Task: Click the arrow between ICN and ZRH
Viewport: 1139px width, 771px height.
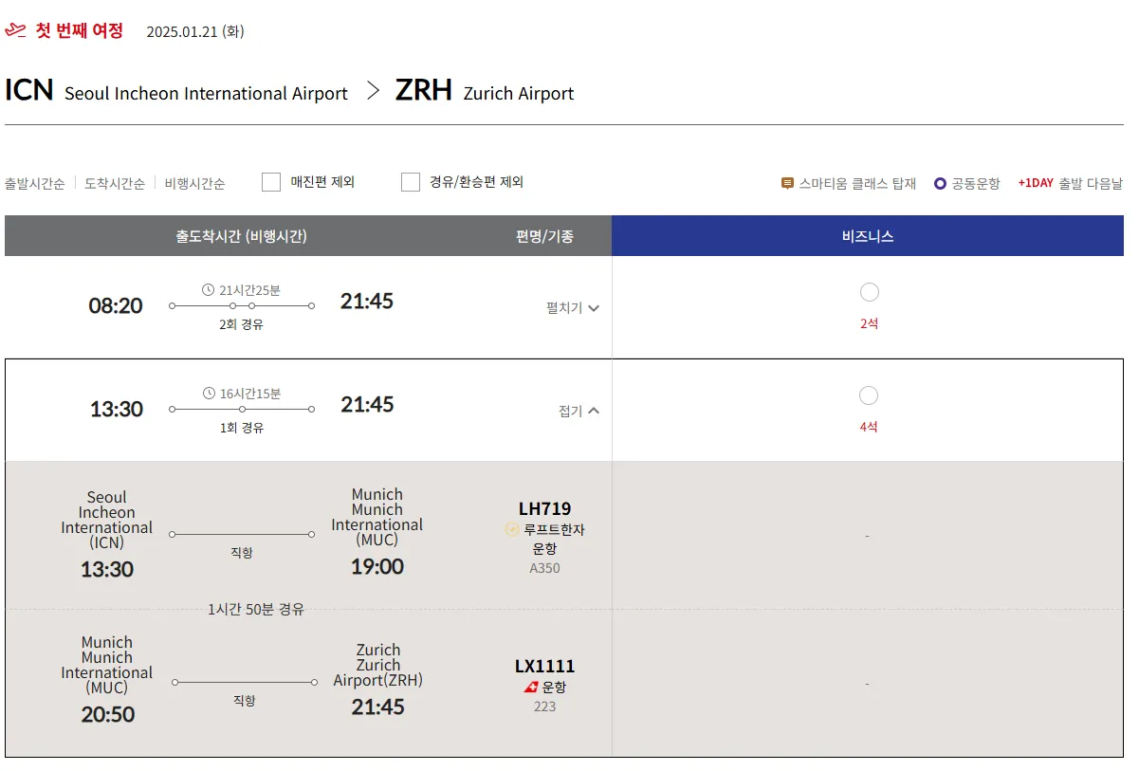Action: coord(373,91)
